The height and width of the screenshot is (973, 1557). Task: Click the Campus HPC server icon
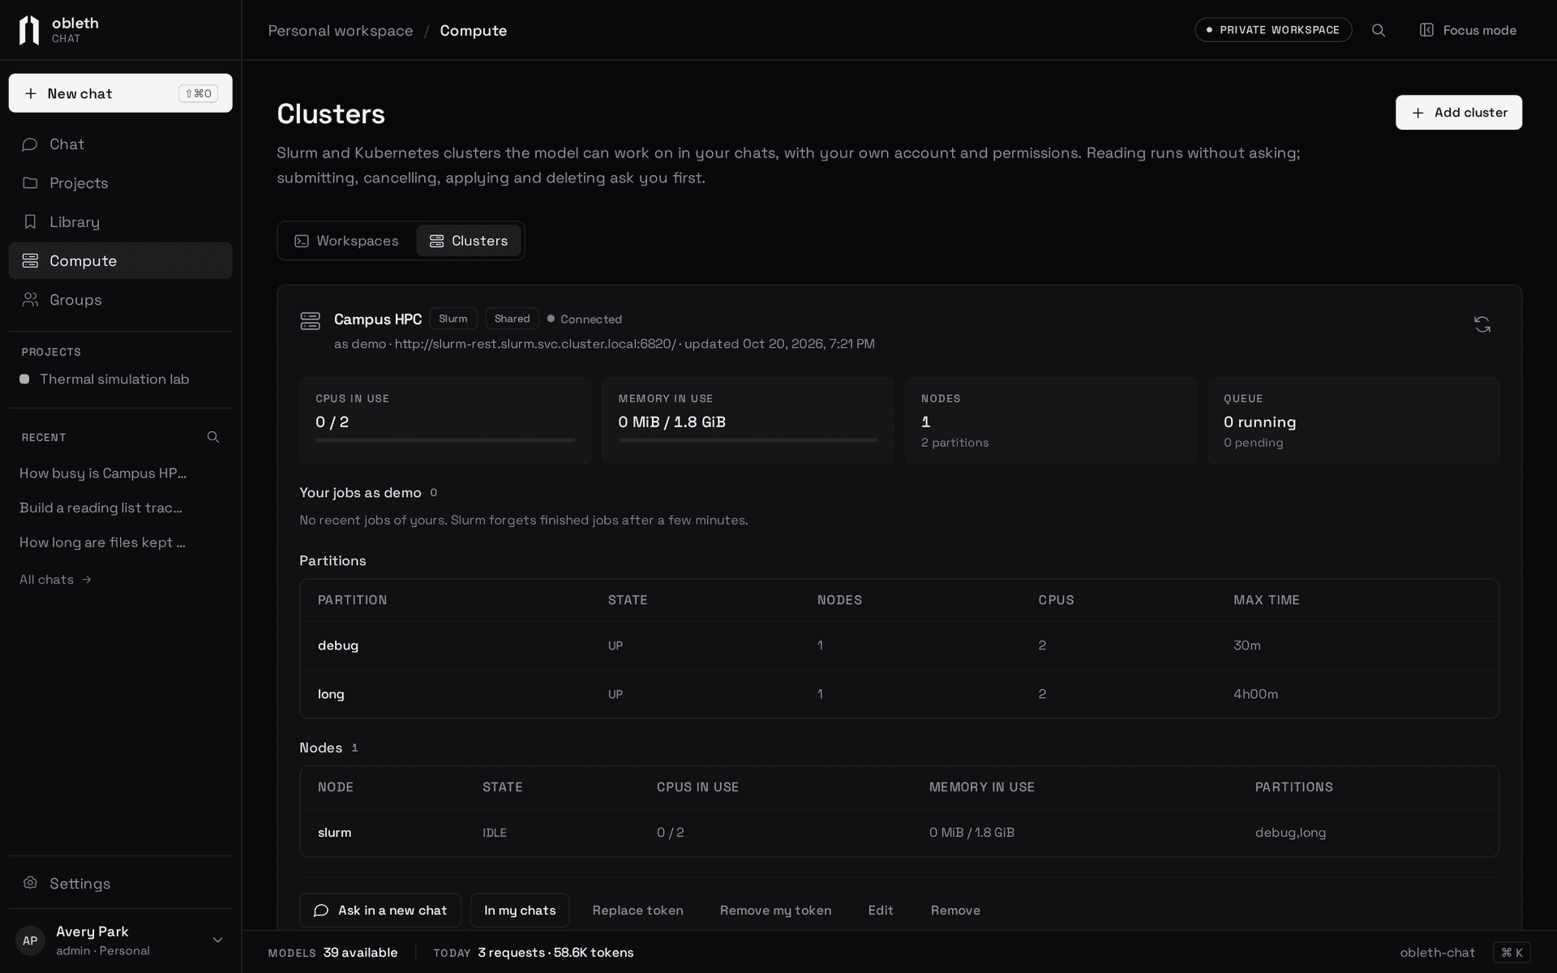pos(311,321)
